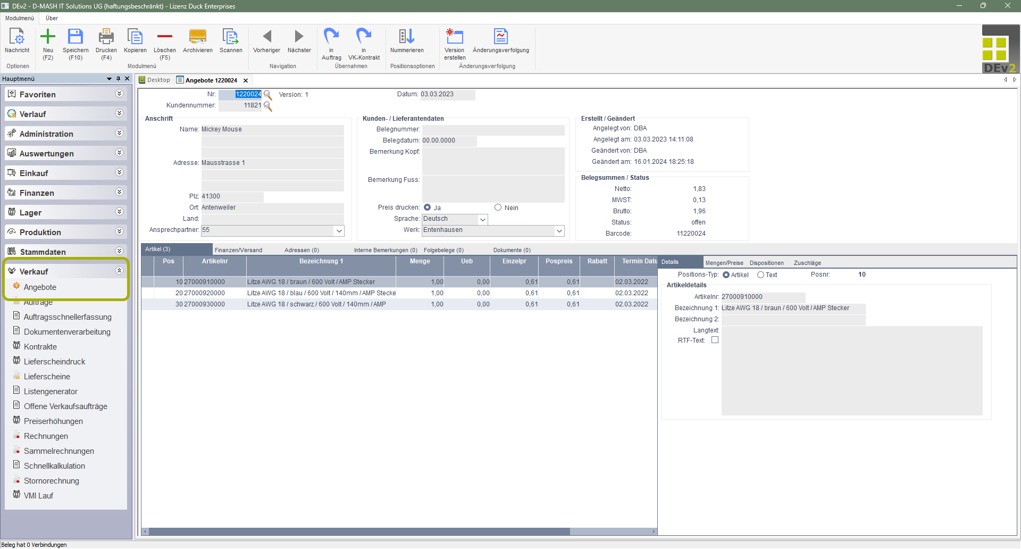Open the Scannen tool
This screenshot has height=549, width=1021.
[x=231, y=37]
